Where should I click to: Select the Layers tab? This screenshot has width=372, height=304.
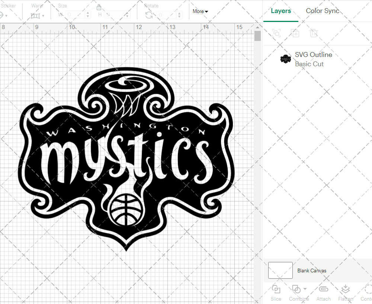281,11
